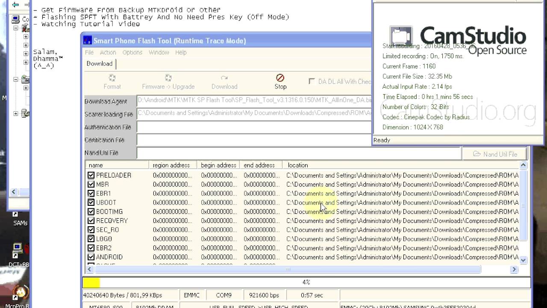Click the Download toolbar icon with arrow
The width and height of the screenshot is (547, 308).
click(x=224, y=78)
